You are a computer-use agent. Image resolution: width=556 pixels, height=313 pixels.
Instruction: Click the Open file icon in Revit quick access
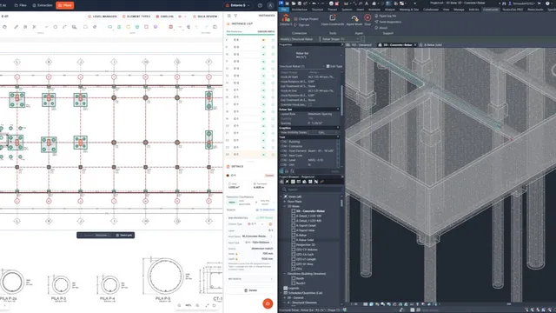click(x=294, y=3)
